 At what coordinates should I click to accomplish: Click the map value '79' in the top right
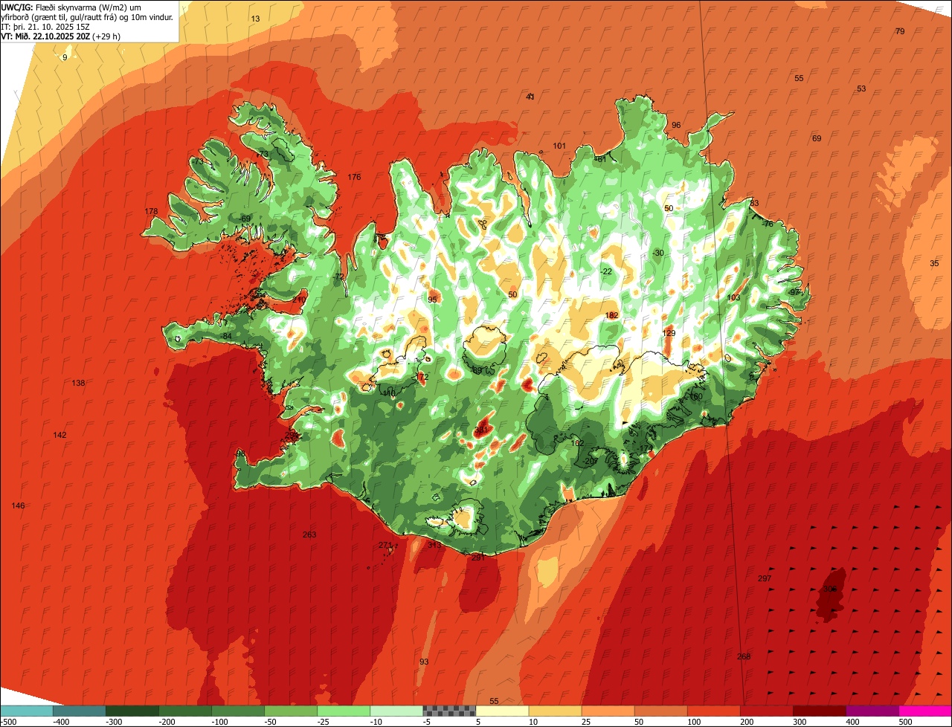coord(900,31)
